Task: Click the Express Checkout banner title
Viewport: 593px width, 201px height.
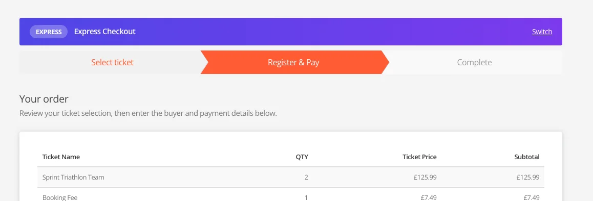Action: [x=105, y=32]
